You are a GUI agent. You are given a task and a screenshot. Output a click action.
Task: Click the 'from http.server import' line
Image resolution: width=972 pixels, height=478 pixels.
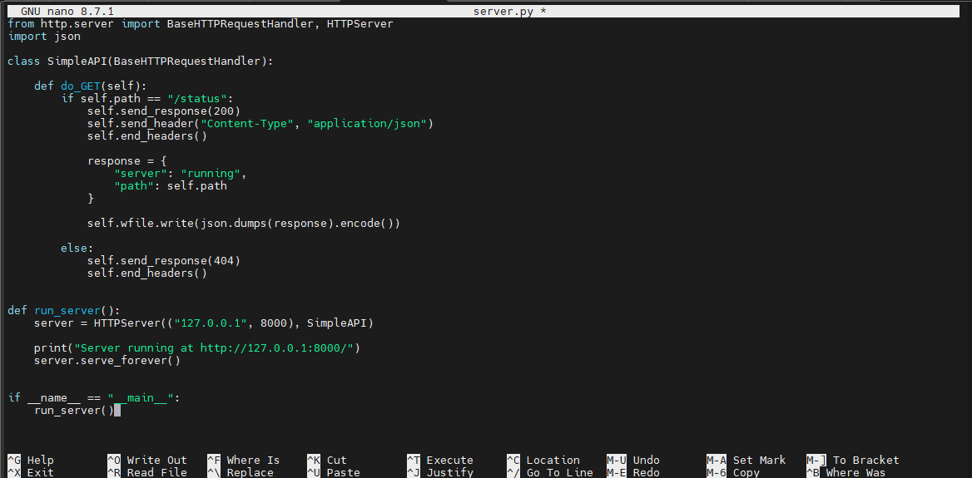coord(201,24)
